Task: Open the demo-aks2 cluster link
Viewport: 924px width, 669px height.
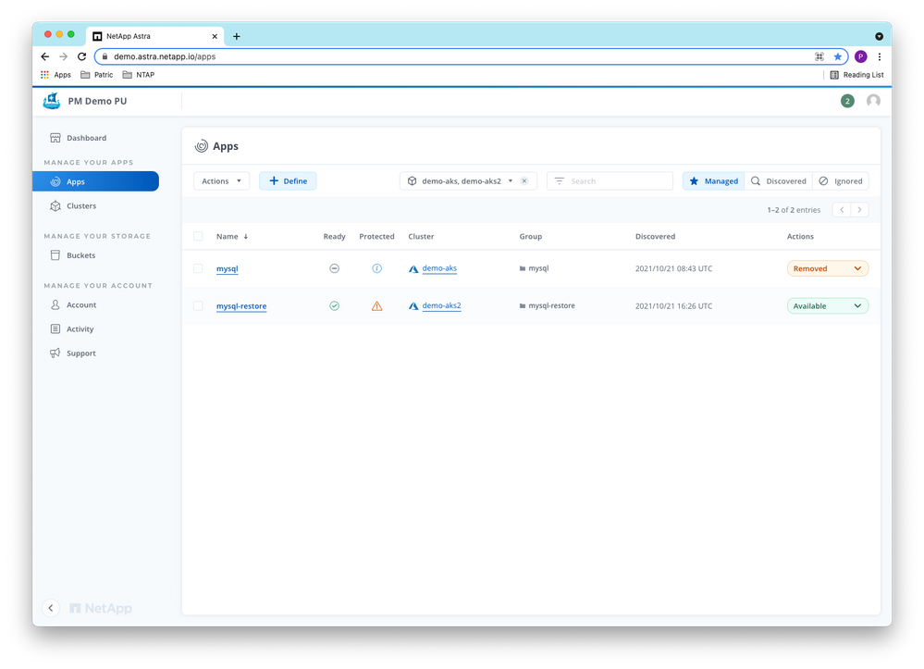Action: (441, 306)
